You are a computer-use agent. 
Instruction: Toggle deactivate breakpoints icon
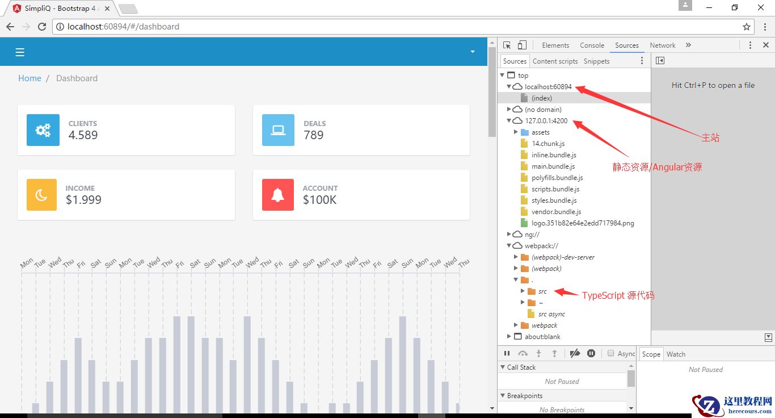pos(575,353)
